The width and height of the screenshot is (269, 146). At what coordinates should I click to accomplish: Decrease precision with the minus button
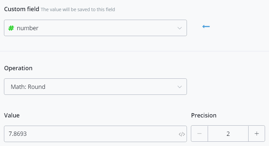point(199,134)
